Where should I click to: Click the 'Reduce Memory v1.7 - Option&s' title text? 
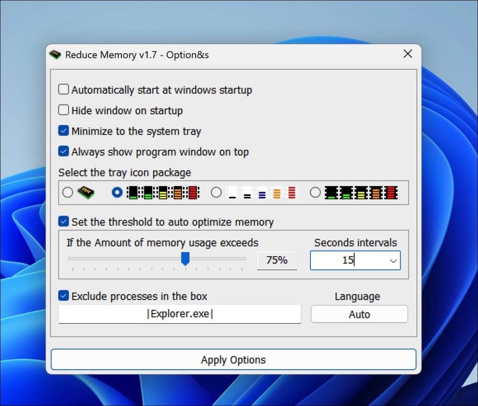[x=137, y=55]
